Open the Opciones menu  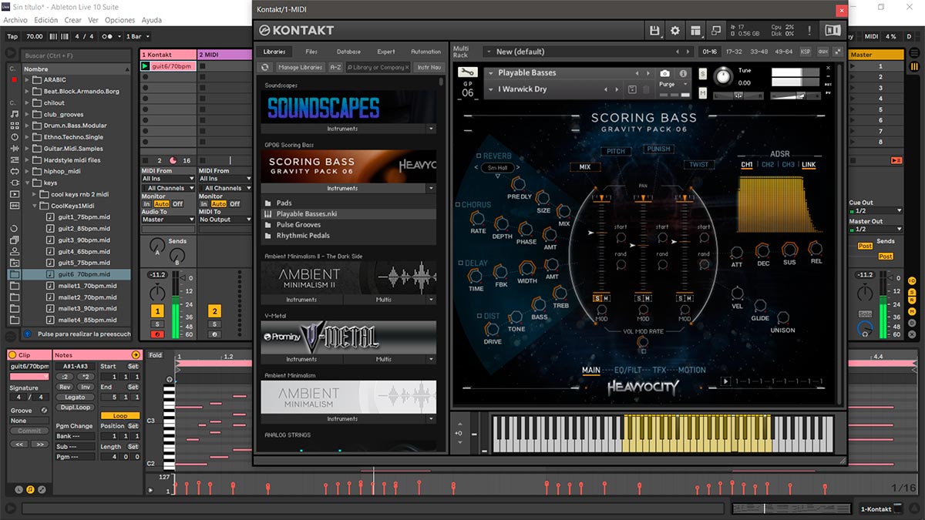[x=119, y=20]
